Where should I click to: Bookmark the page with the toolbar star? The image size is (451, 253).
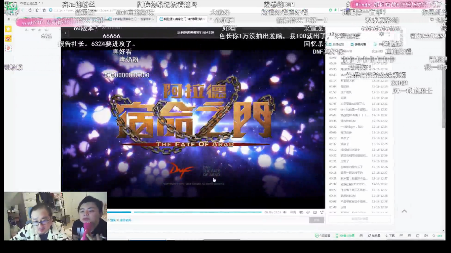tap(44, 10)
